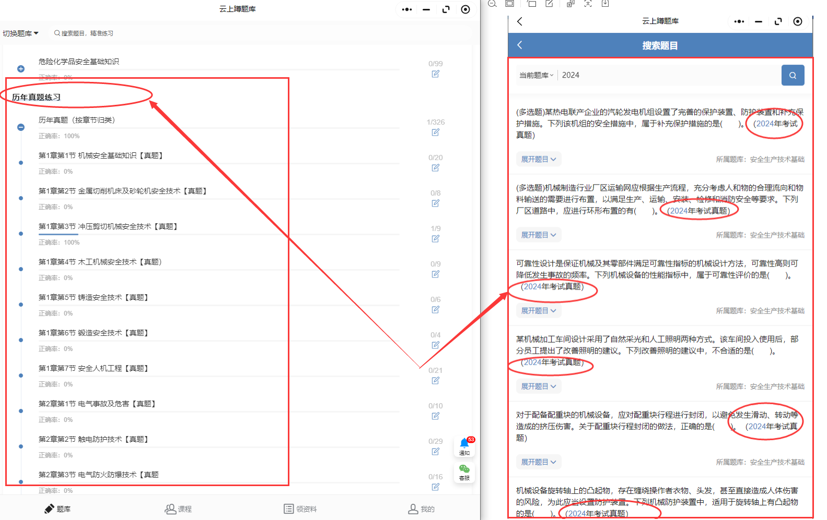Open the three-dots menu in left window
Image resolution: width=827 pixels, height=520 pixels.
coord(407,9)
